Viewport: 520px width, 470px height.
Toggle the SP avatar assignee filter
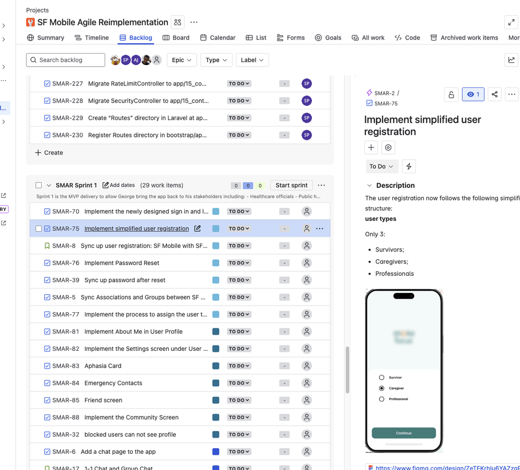pos(125,60)
